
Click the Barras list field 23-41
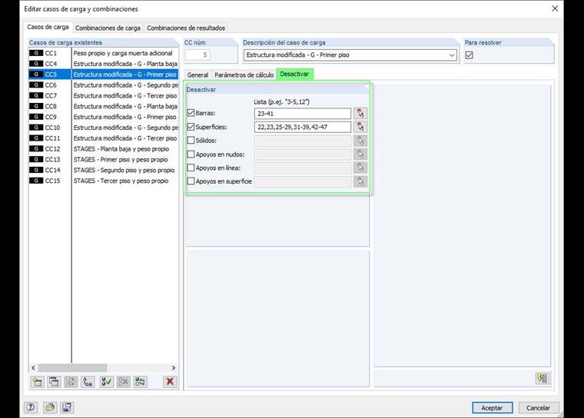coord(303,114)
